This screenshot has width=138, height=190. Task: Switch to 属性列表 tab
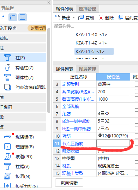tap(65, 69)
